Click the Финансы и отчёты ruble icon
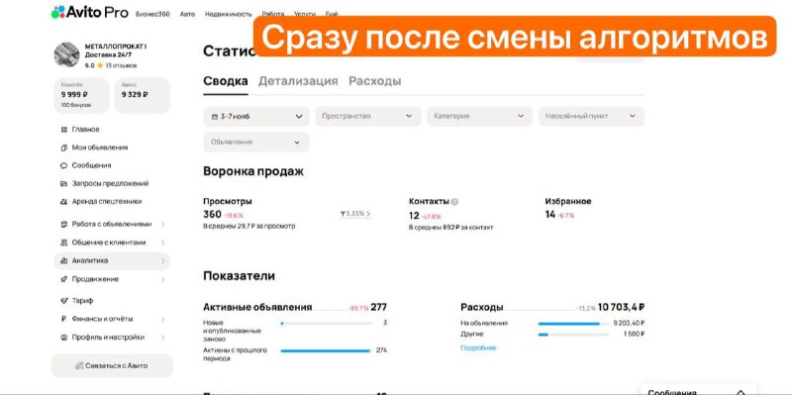 click(63, 319)
